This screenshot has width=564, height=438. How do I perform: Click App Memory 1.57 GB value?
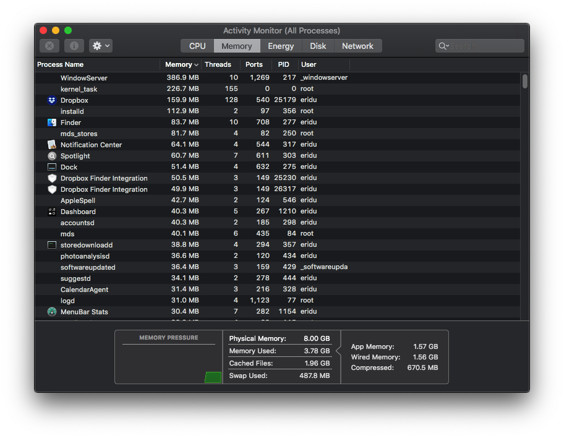(425, 346)
